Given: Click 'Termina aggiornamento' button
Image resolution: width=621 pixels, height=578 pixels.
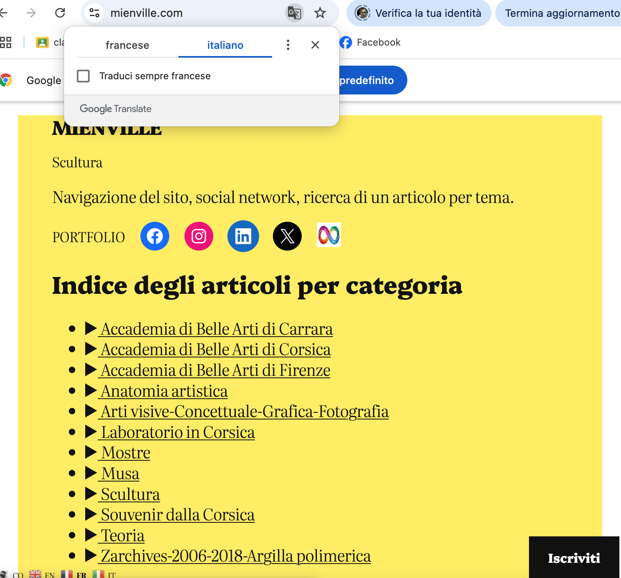Looking at the screenshot, I should 559,13.
